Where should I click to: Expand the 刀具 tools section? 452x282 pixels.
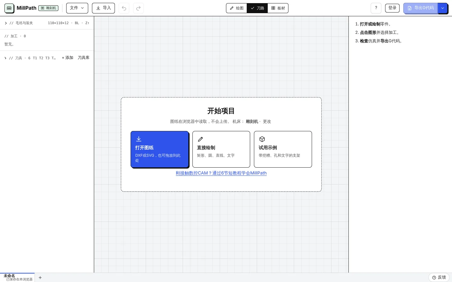coord(30,58)
